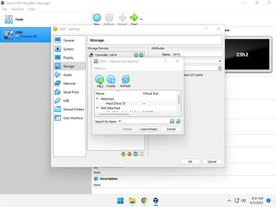
Task: Click the add attachment icon below storage tree
Action: click(x=136, y=154)
